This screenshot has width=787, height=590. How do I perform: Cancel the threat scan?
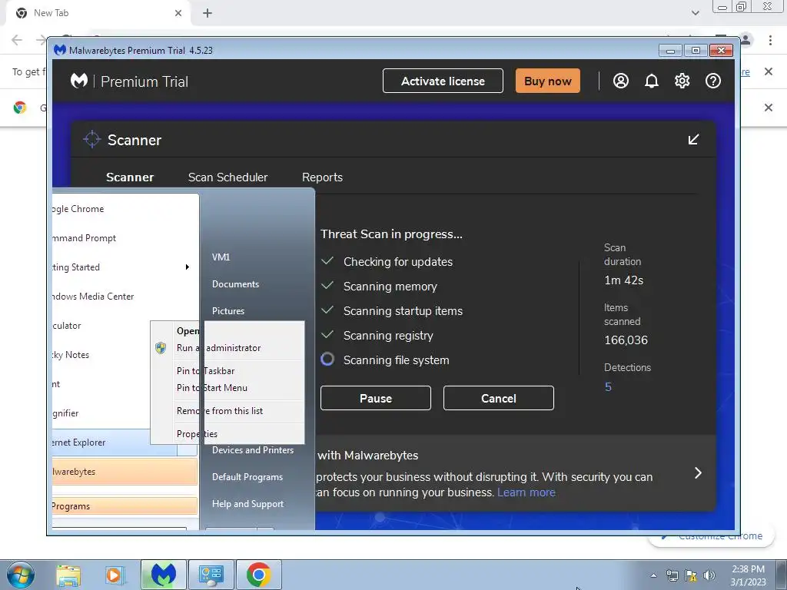(x=498, y=399)
